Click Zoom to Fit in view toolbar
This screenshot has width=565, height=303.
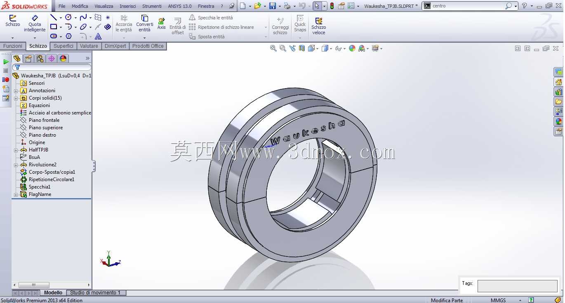click(273, 48)
